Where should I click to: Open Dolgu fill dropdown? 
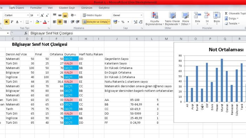tap(232, 19)
